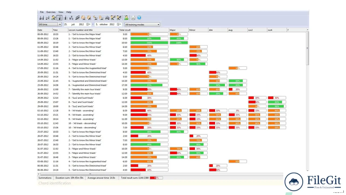Sort by the Time column header
Image resolution: width=346 pixels, height=195 pixels.
tap(60, 30)
